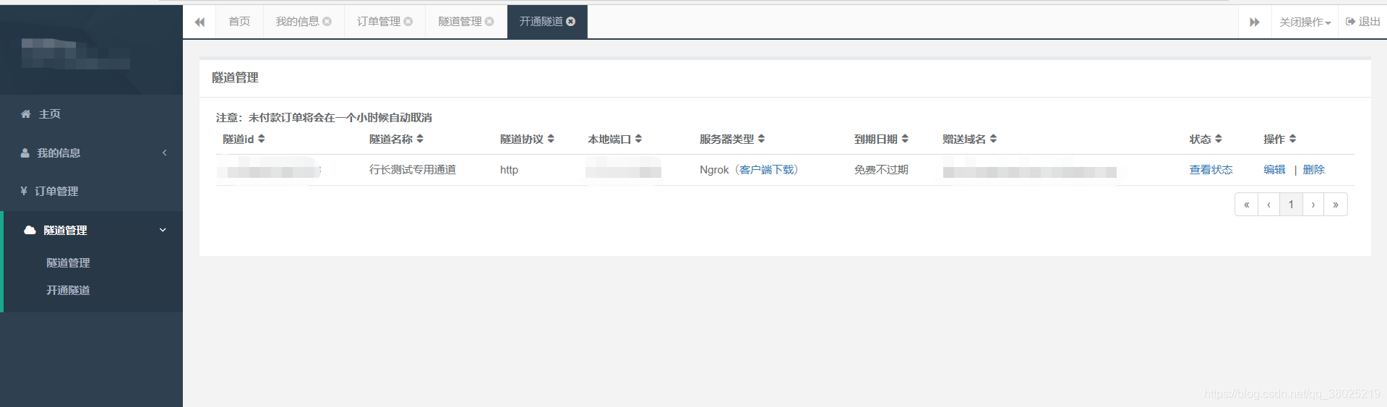Click the 编辑 link in the row

point(1274,170)
